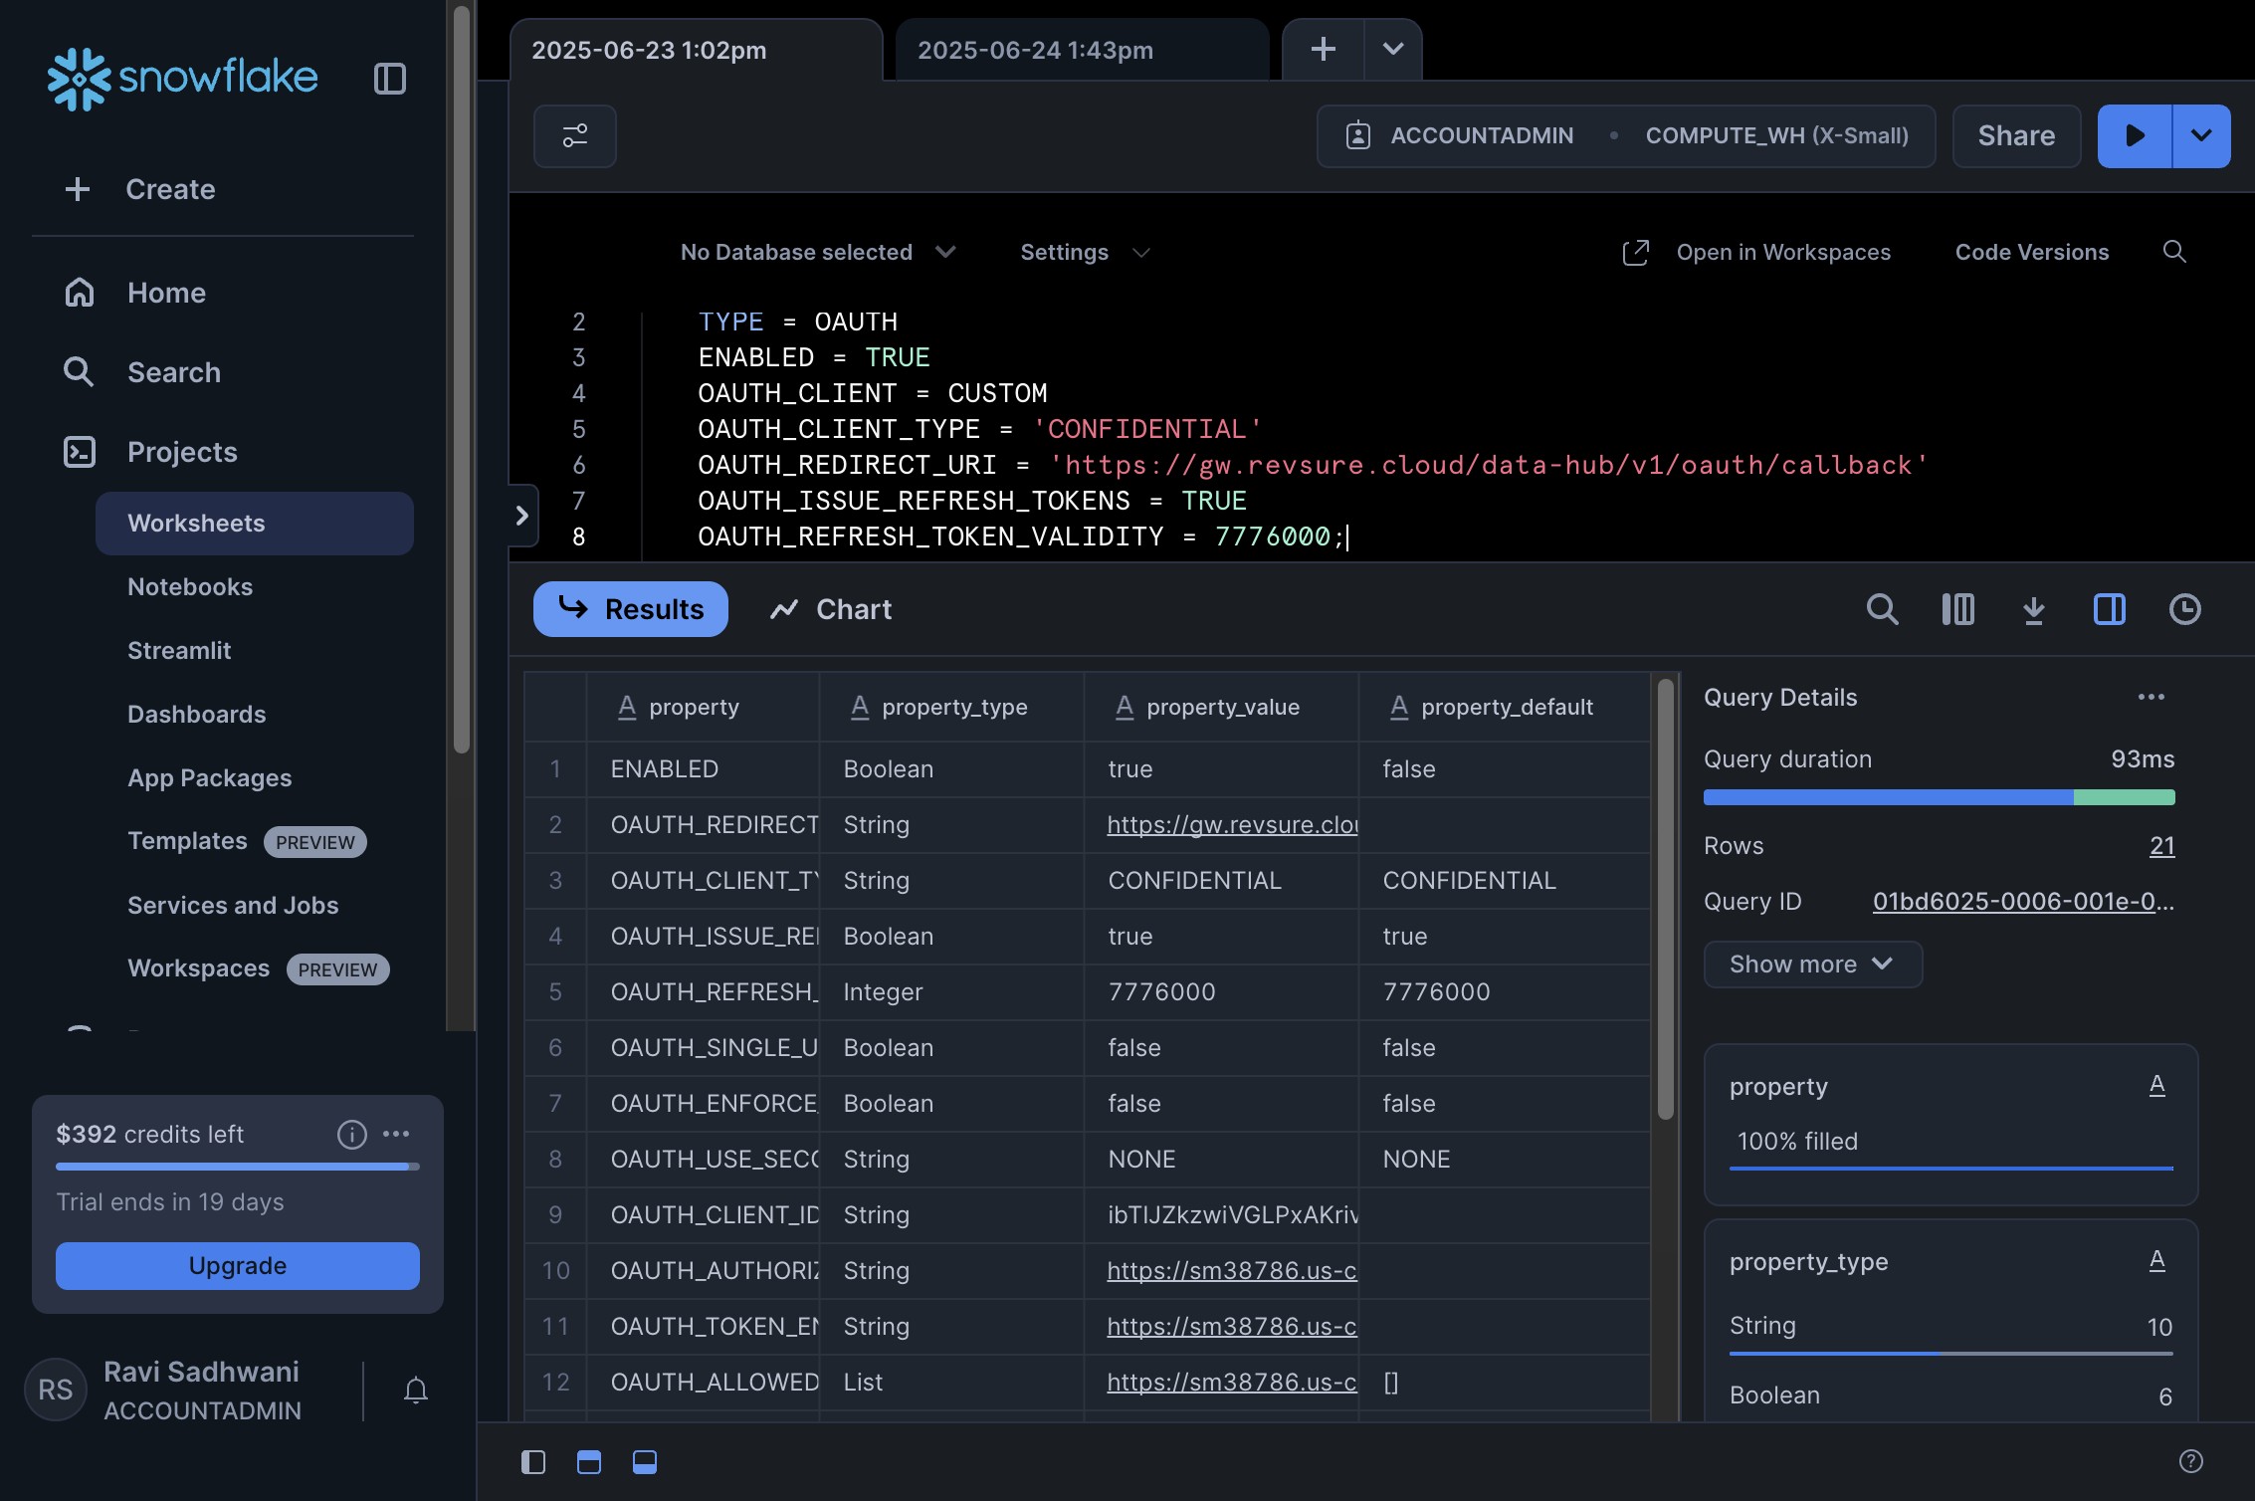Open worksheet filter settings icon
The height and width of the screenshot is (1501, 2255).
575,136
